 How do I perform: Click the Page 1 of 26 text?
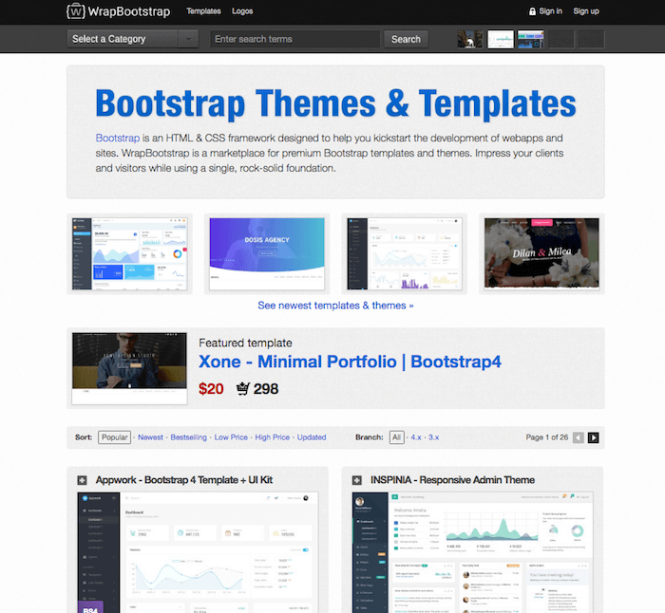546,437
